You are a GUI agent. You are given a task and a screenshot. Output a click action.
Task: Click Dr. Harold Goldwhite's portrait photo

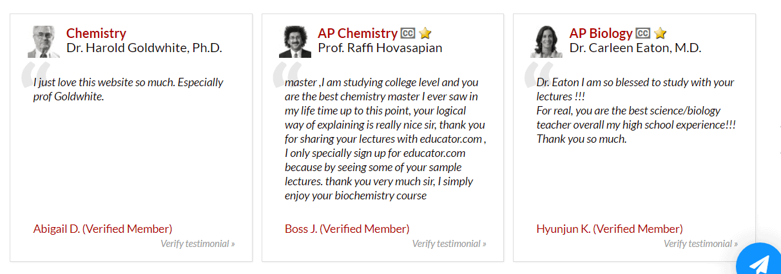(x=43, y=41)
